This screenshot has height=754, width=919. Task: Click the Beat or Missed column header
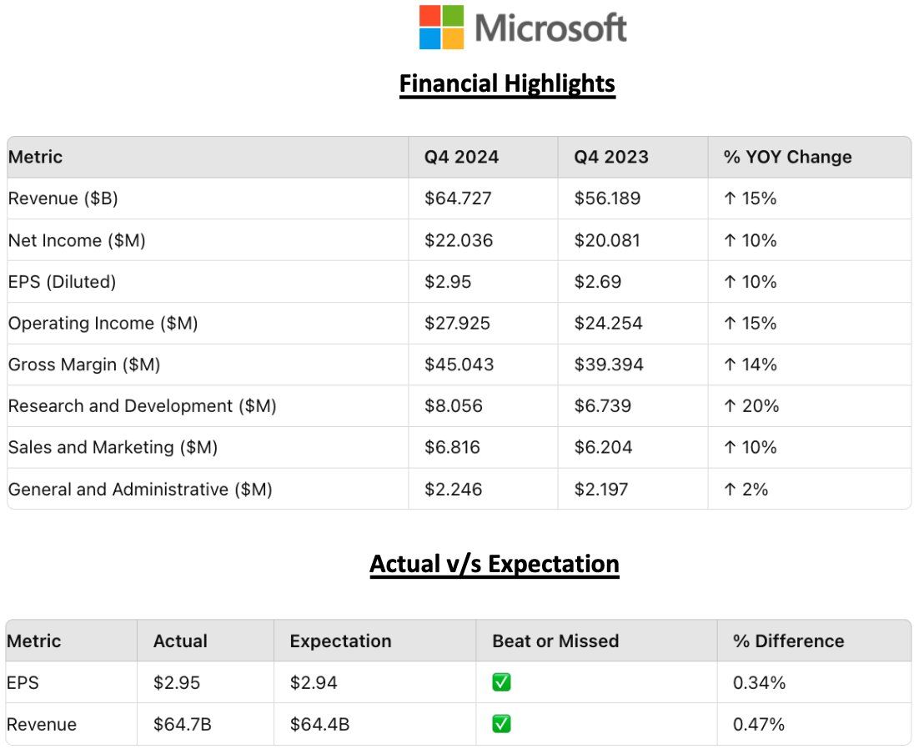click(x=555, y=641)
